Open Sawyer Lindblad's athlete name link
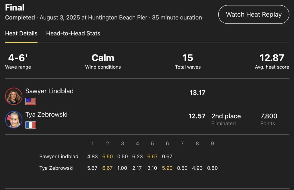Screen dimensions: 294x190 pos(49,91)
